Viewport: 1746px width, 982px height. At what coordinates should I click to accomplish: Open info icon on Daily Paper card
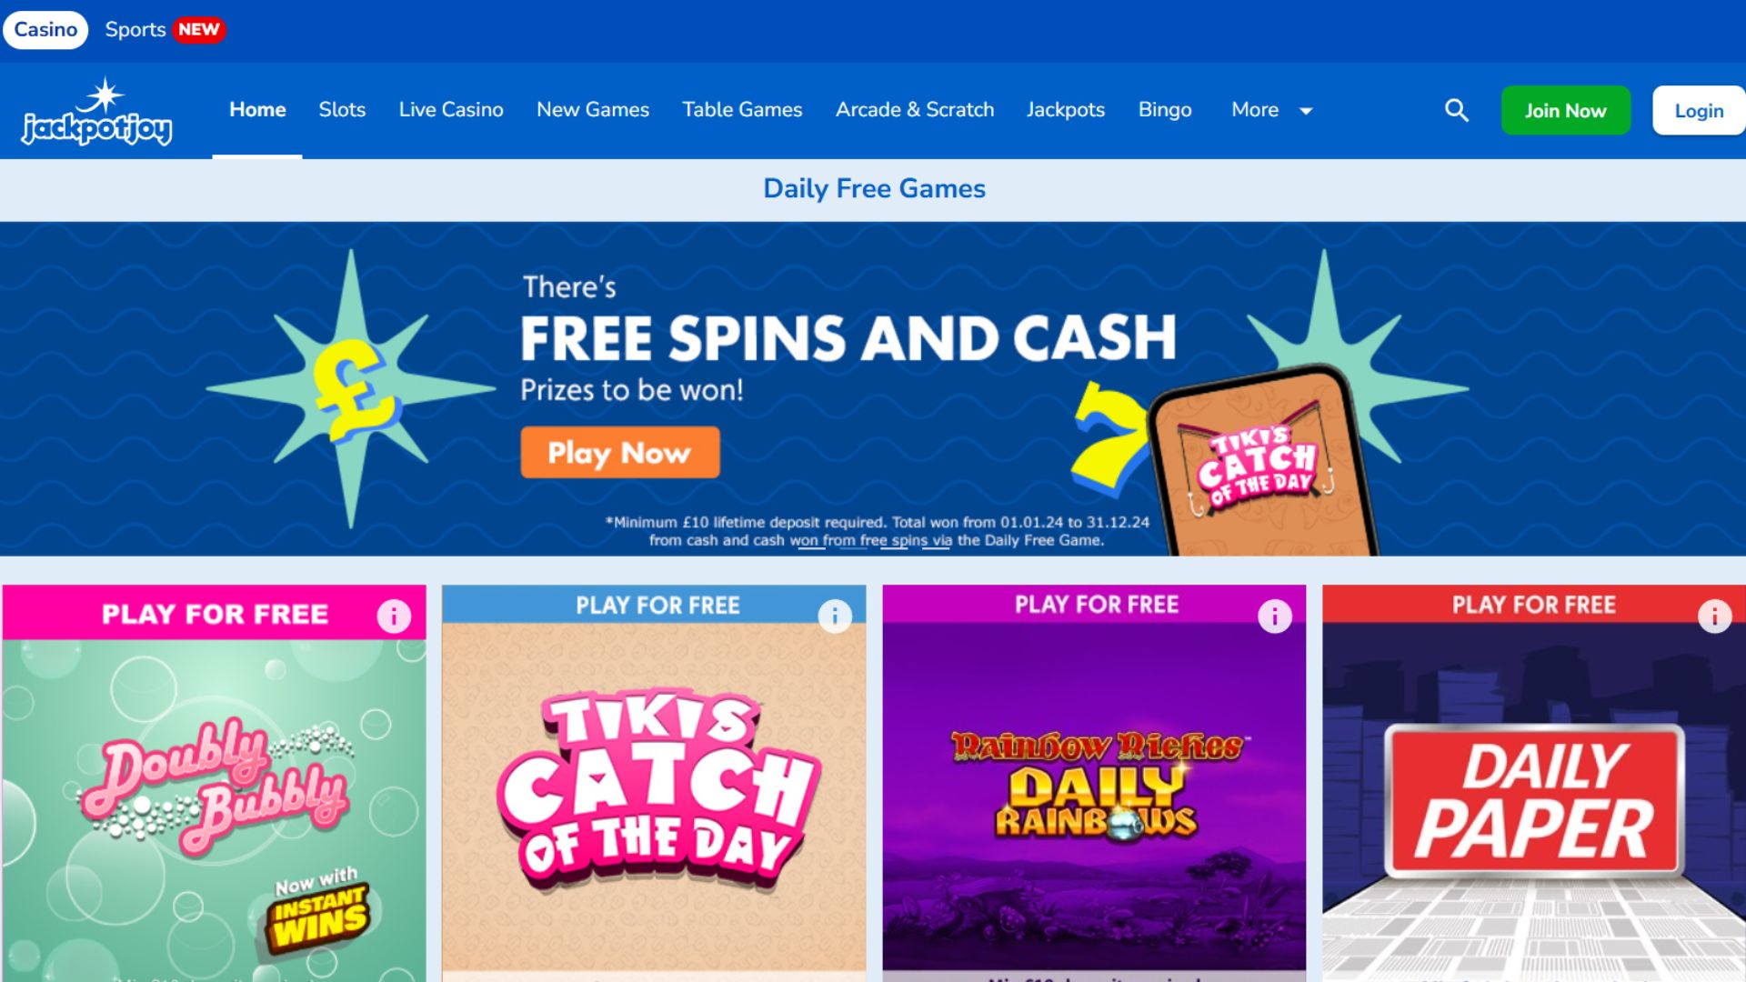(1715, 616)
